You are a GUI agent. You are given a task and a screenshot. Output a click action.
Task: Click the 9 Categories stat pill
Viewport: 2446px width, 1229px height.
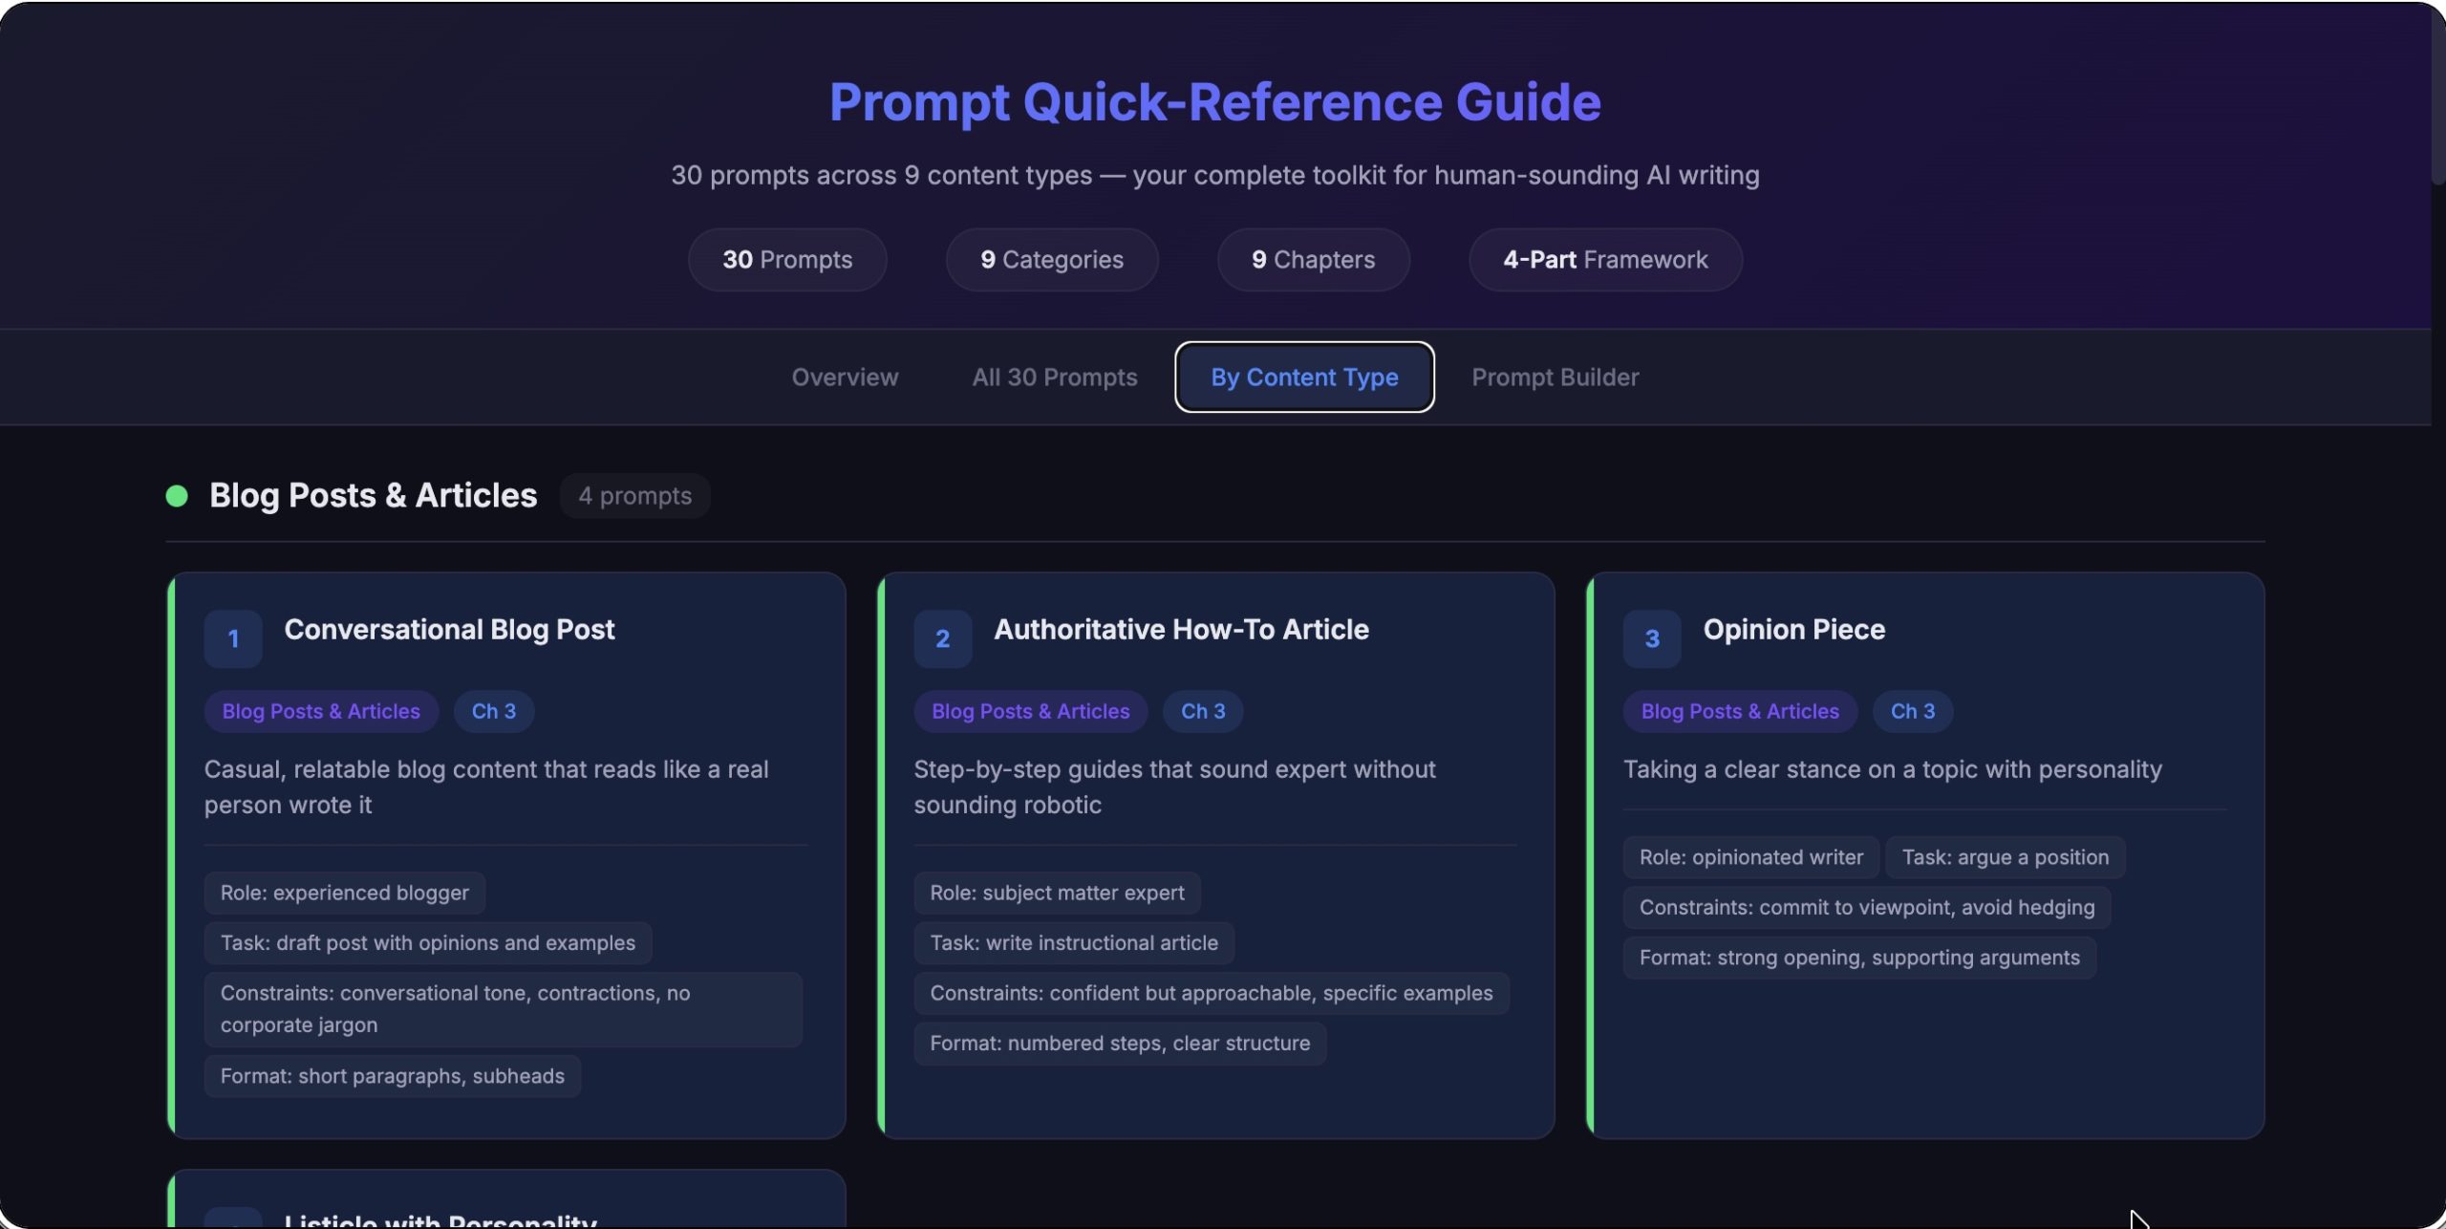click(1051, 260)
